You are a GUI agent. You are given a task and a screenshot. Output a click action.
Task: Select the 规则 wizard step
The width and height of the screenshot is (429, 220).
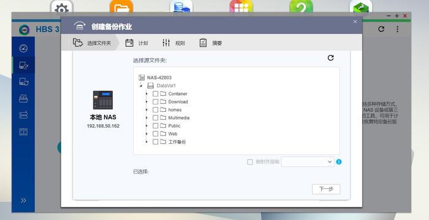[173, 43]
